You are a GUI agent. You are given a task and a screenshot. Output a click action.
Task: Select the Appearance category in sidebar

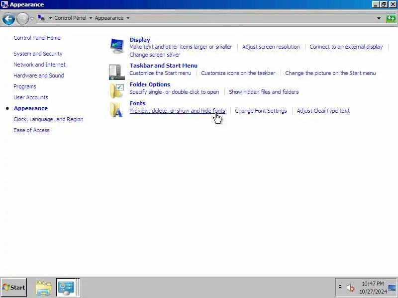point(31,108)
